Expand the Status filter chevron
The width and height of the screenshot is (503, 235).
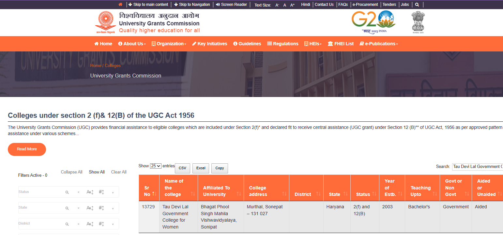113,192
